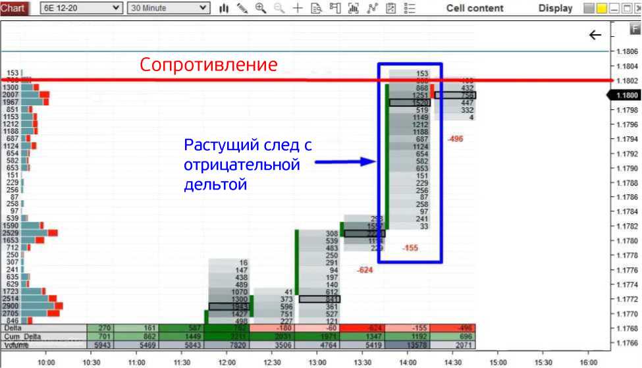642x368 pixels.
Task: Open the indicators icon with bracketed bars
Action: tap(354, 9)
